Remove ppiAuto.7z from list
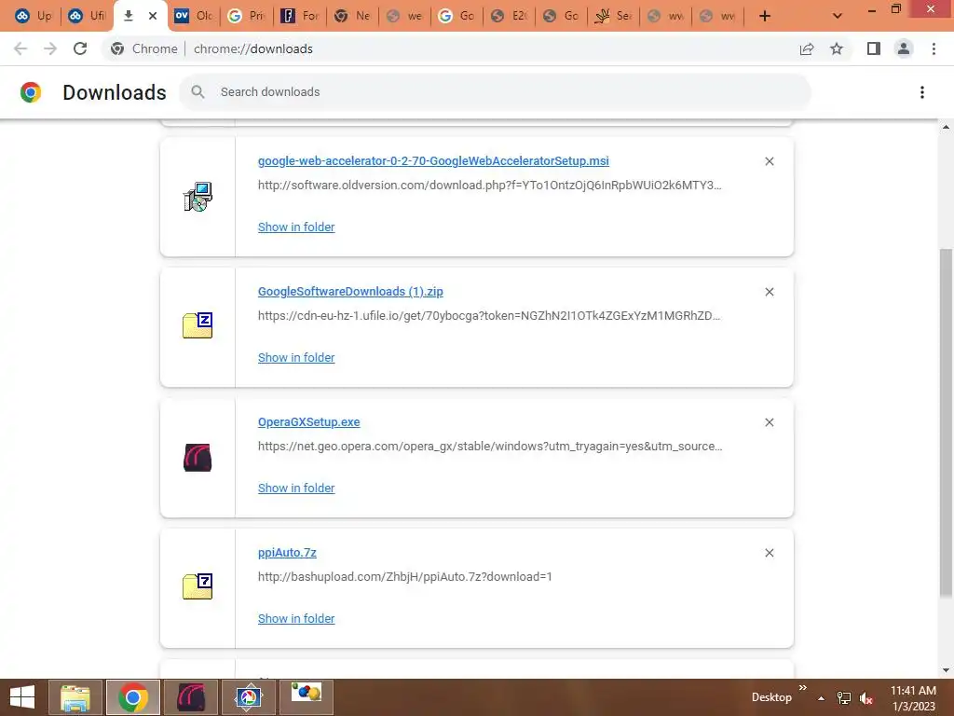The width and height of the screenshot is (954, 716). pyautogui.click(x=769, y=553)
